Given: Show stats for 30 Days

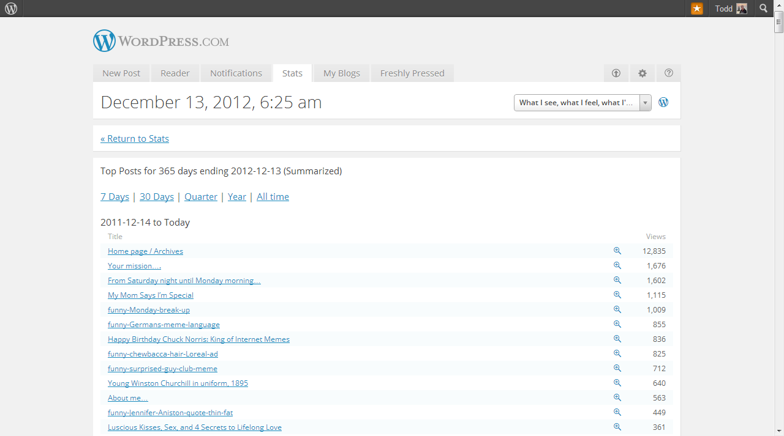Looking at the screenshot, I should coord(157,197).
